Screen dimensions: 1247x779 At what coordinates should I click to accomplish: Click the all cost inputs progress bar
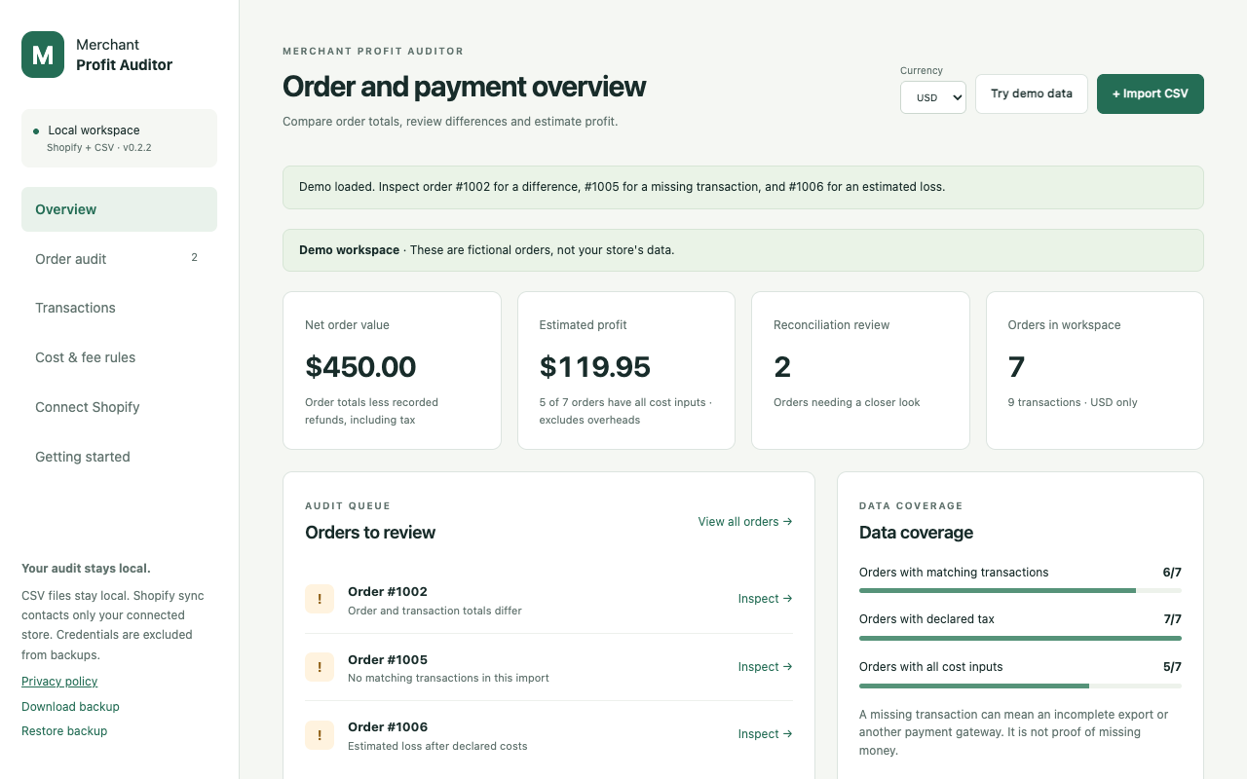tap(1020, 686)
